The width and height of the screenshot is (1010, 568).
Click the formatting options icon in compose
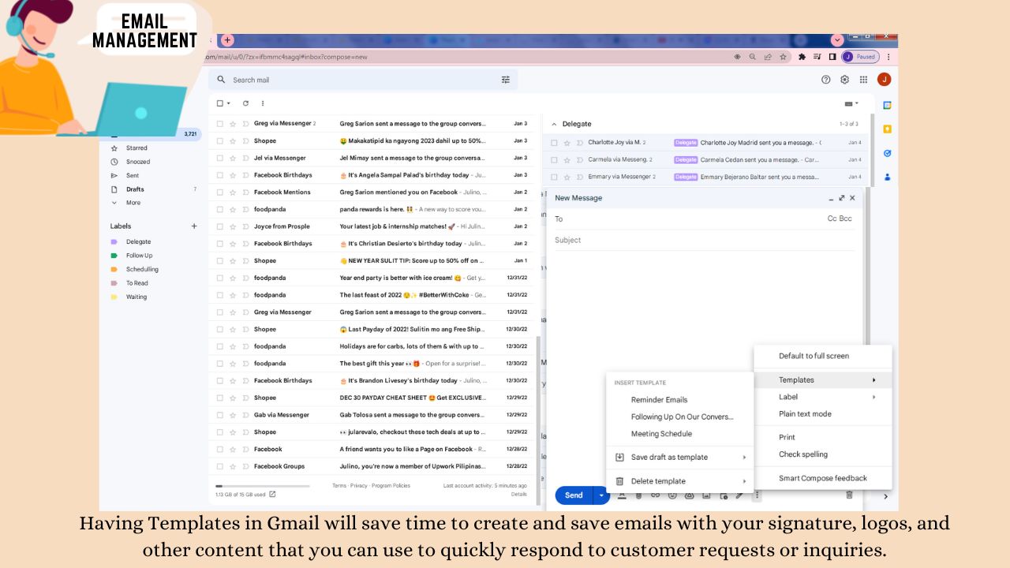622,495
